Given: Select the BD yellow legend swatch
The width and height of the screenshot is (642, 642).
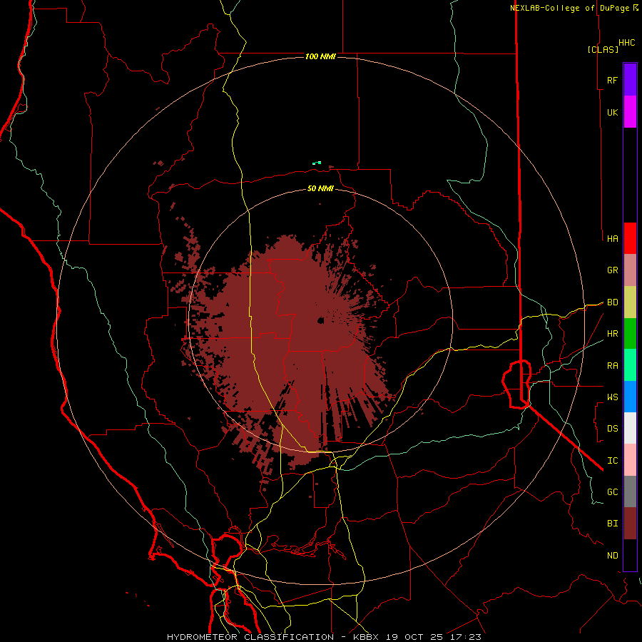Looking at the screenshot, I should pos(630,302).
